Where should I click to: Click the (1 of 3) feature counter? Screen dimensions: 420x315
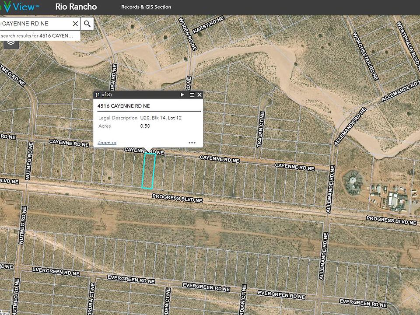coord(104,94)
